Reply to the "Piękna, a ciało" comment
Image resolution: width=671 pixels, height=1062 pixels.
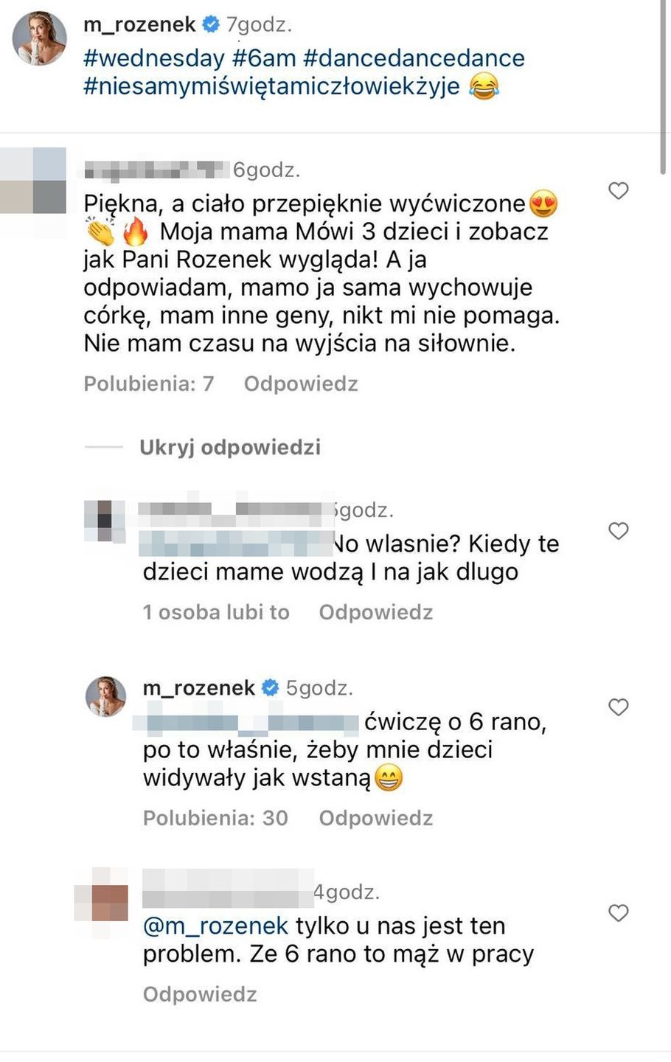point(301,384)
